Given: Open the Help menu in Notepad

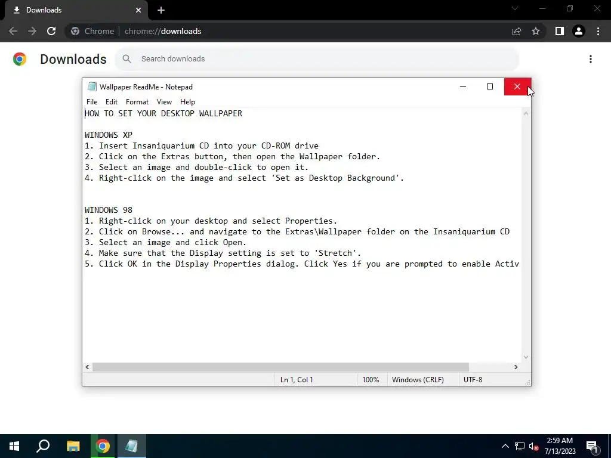Looking at the screenshot, I should point(187,101).
